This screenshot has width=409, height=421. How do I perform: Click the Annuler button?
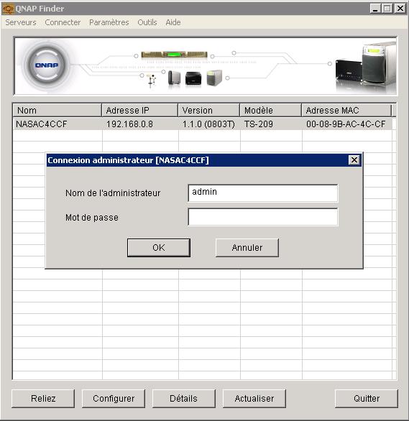[247, 248]
